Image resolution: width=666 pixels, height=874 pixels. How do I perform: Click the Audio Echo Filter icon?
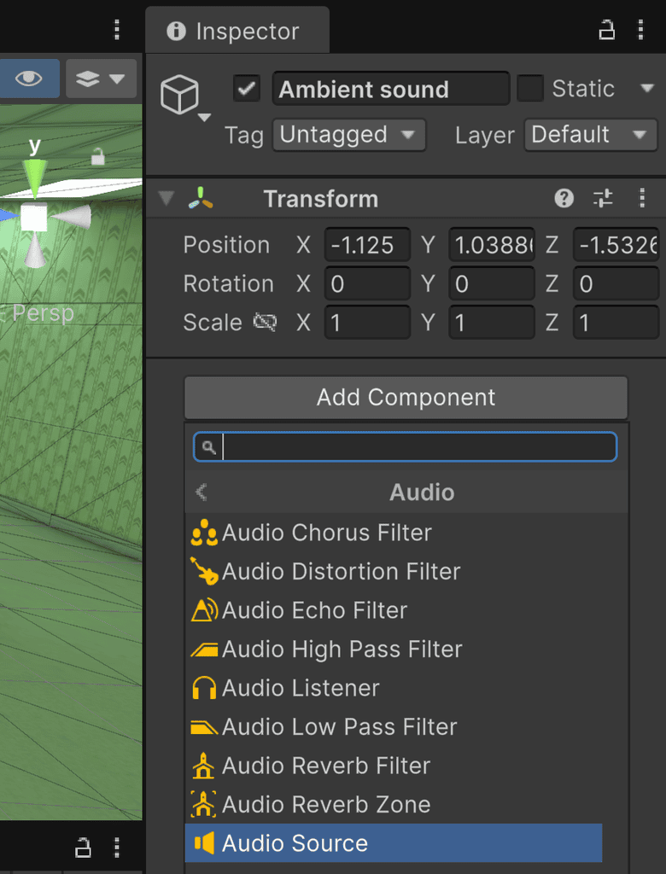tap(203, 610)
